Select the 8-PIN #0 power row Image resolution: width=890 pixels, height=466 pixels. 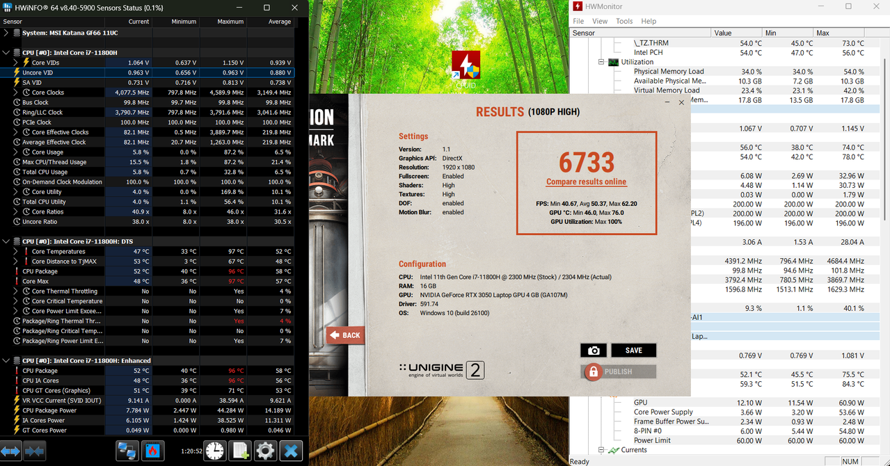pyautogui.click(x=724, y=431)
